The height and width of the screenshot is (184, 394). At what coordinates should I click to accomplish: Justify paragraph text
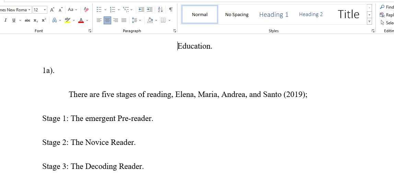[124, 20]
